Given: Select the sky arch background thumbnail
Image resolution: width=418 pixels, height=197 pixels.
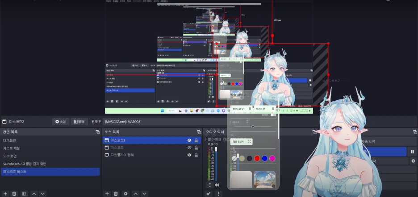Looking at the screenshot, I should coord(264,180).
